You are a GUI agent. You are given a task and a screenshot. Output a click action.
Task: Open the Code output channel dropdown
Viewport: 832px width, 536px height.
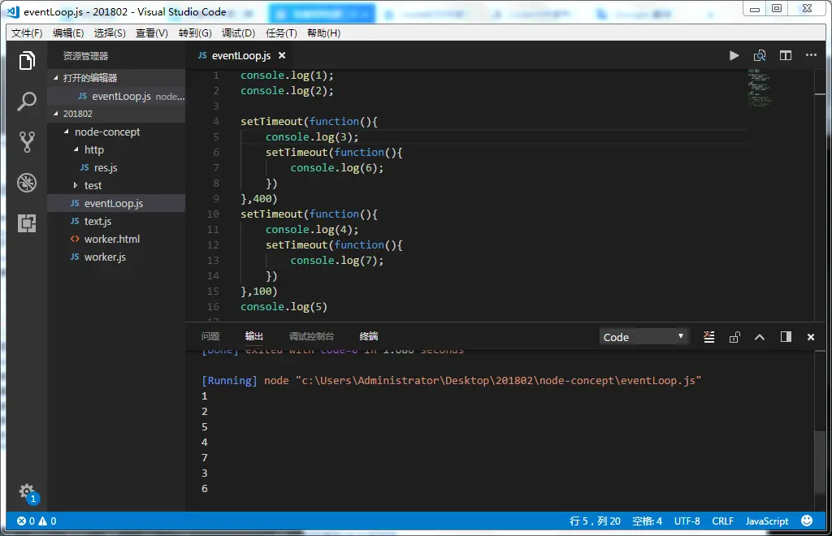(x=643, y=337)
